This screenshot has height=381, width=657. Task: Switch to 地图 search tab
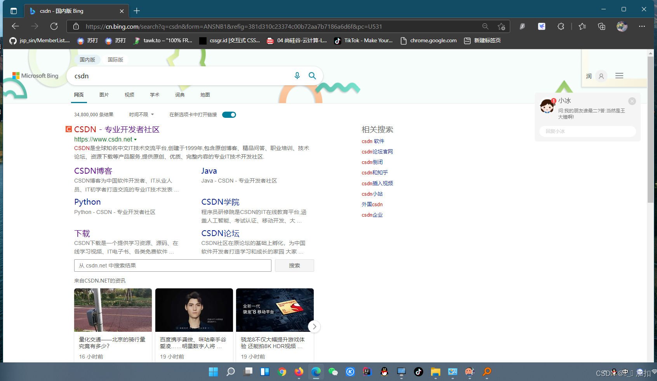coord(205,95)
